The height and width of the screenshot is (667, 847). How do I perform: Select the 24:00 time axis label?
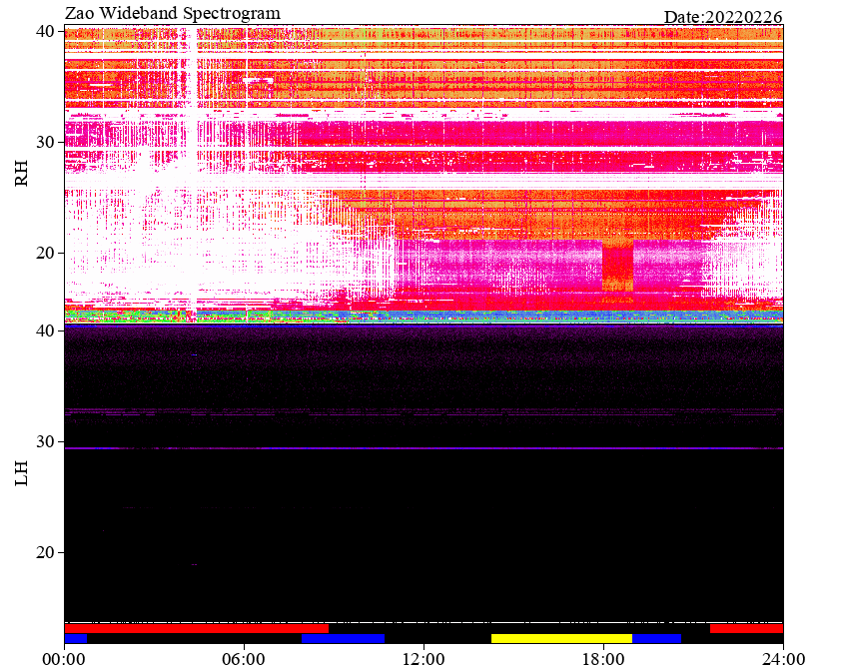click(783, 659)
